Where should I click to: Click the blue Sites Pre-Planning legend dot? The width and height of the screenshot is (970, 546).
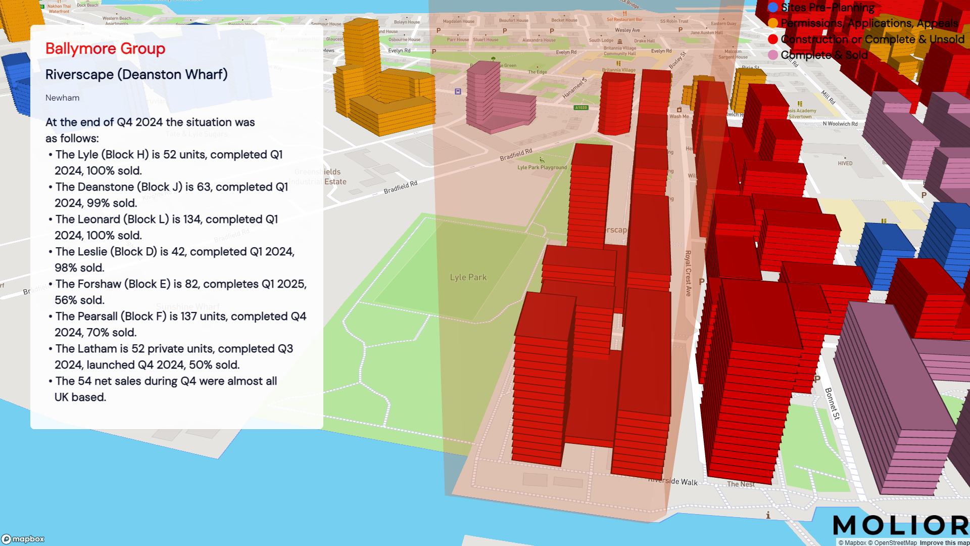pos(773,8)
